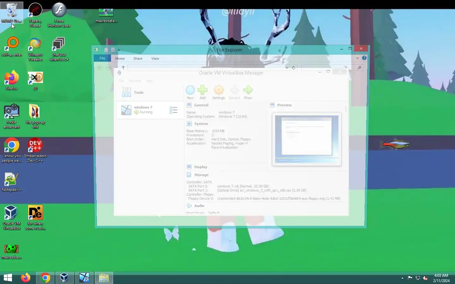
Task: Open the File menu in VirtualBox Manager
Action: [121, 81]
